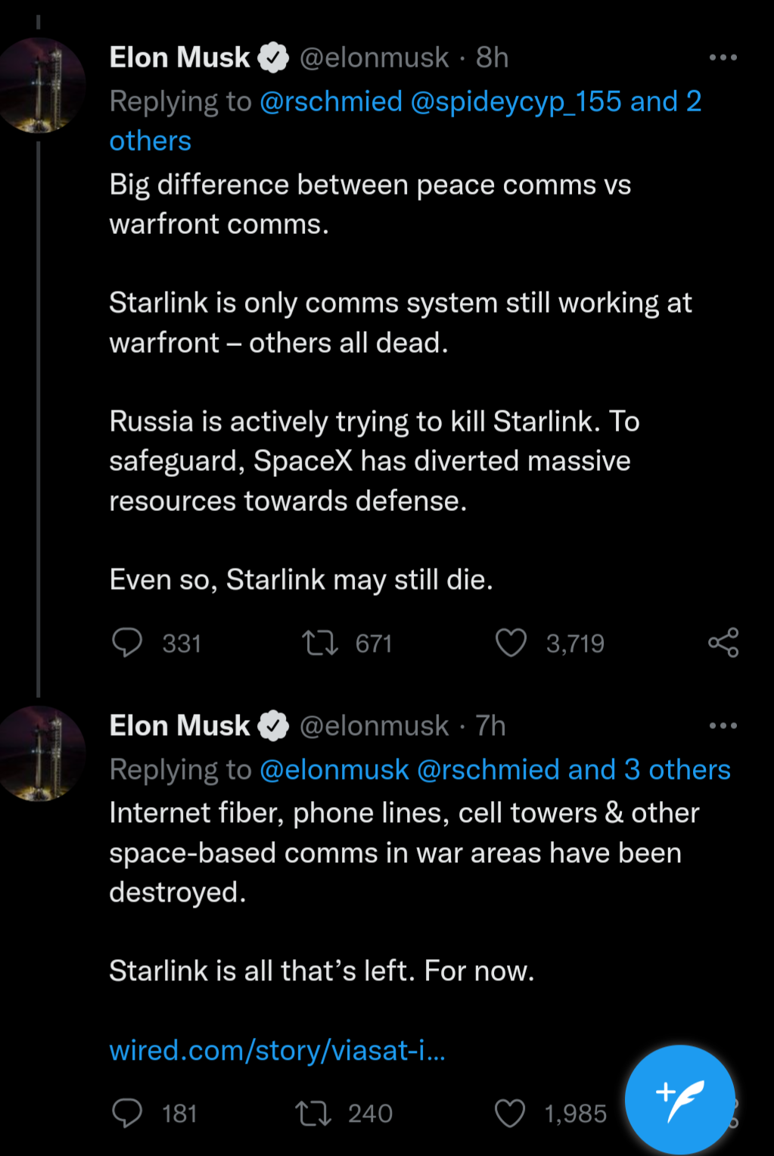Image resolution: width=774 pixels, height=1156 pixels.
Task: Like the second tweet with 1,985 likes
Action: 510,1113
